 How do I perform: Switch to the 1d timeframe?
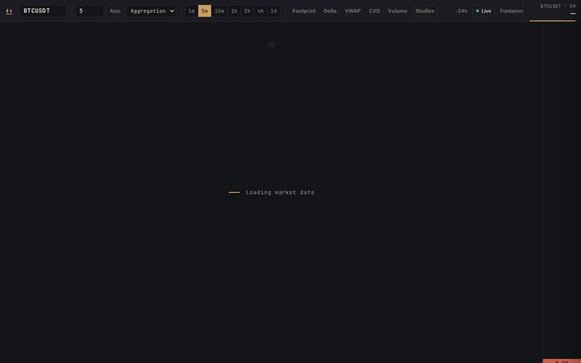[274, 11]
